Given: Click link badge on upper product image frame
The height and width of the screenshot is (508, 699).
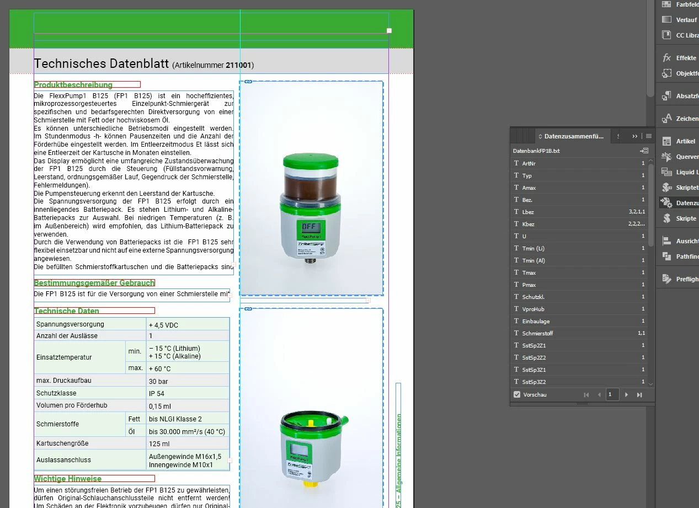Looking at the screenshot, I should tap(248, 82).
